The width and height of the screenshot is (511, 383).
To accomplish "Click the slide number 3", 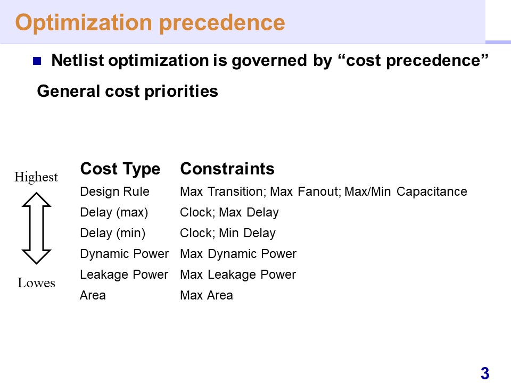I will 484,373.
